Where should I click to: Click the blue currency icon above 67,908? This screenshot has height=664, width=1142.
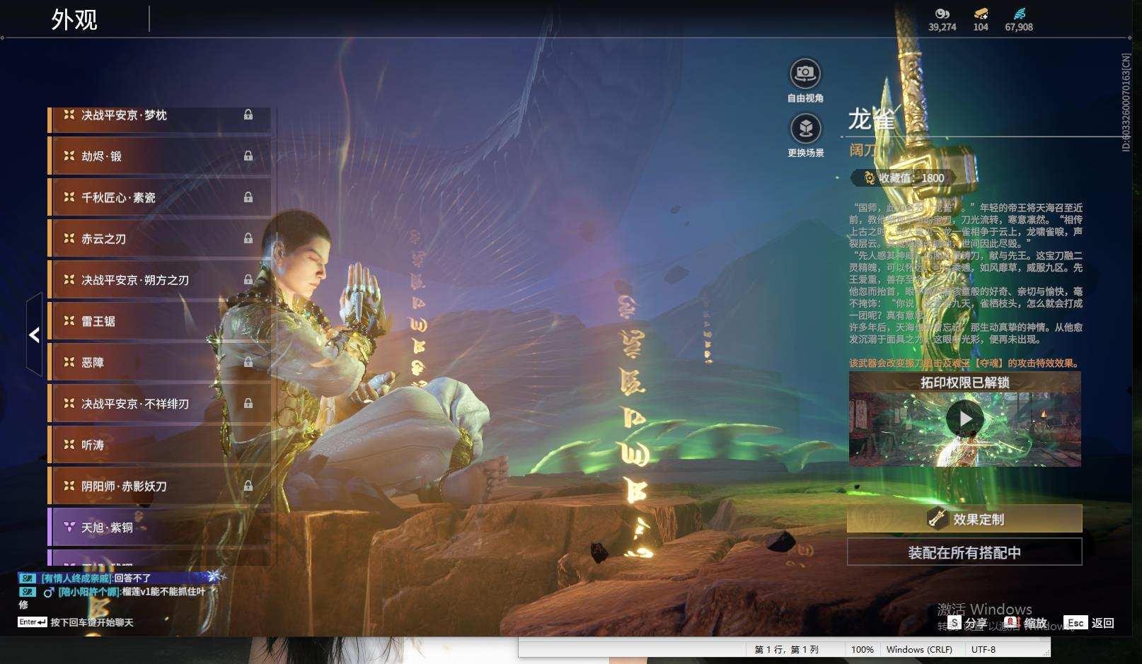(x=1019, y=13)
